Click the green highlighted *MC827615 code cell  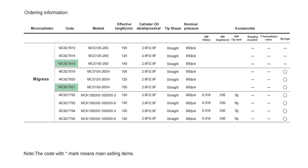click(66, 64)
